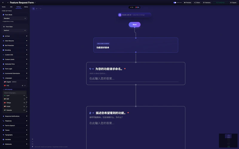Image resolution: width=239 pixels, height=149 pixels.
Task: Open the code view icon in canvas toolbar
Action: (x=40, y=9)
